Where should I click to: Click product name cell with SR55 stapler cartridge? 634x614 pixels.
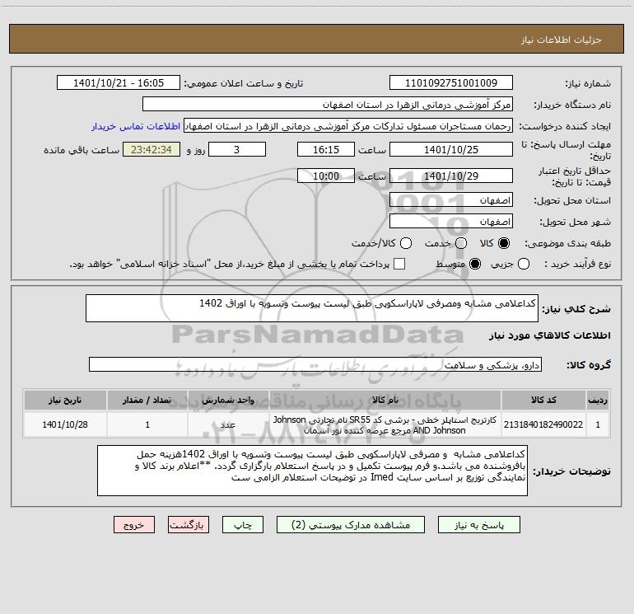tap(385, 424)
